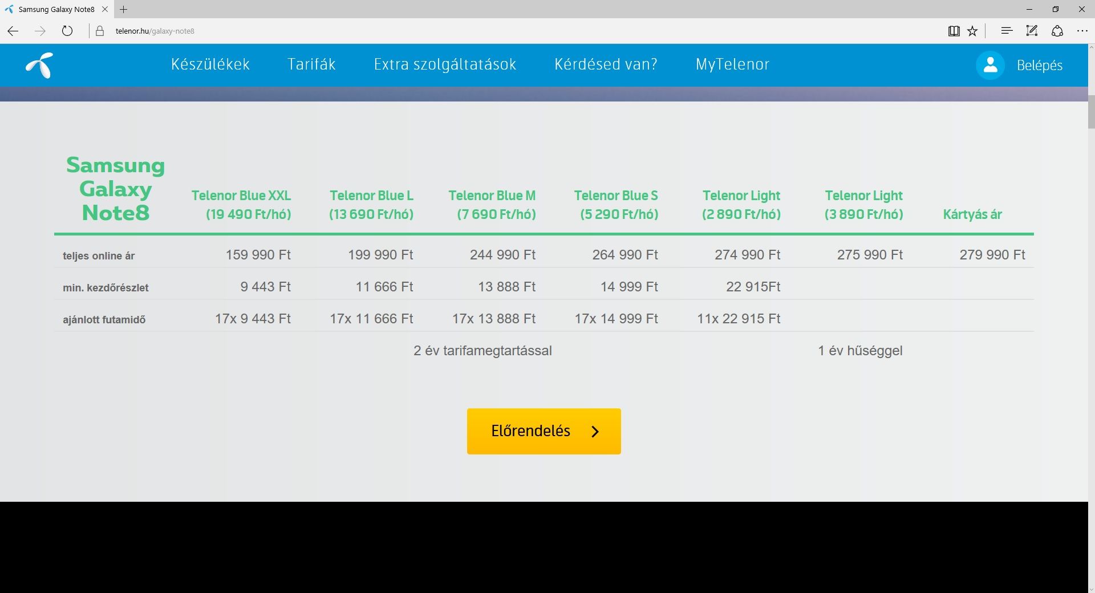Click the Telenor logo in header
The width and height of the screenshot is (1095, 593).
click(40, 65)
